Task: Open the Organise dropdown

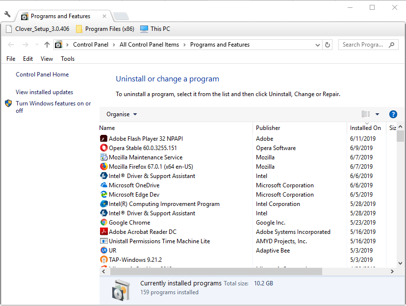Action: point(122,114)
